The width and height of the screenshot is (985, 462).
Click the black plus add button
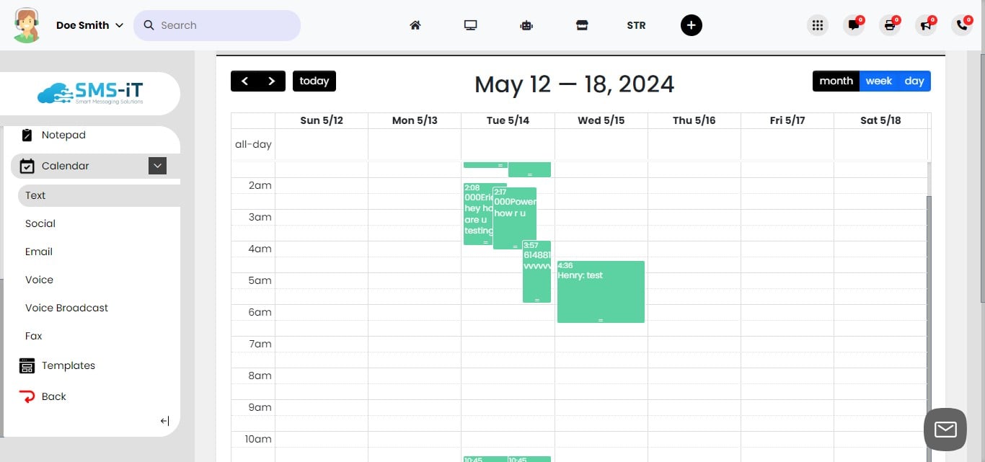point(691,25)
